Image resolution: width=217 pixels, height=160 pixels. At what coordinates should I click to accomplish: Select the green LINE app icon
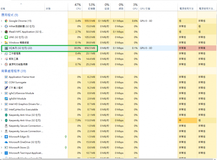click(x=6, y=37)
